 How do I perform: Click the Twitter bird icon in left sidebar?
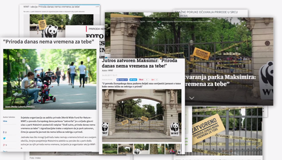click(4, 138)
